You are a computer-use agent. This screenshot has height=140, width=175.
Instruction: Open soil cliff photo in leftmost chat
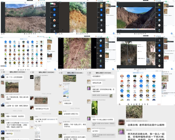point(11,87)
